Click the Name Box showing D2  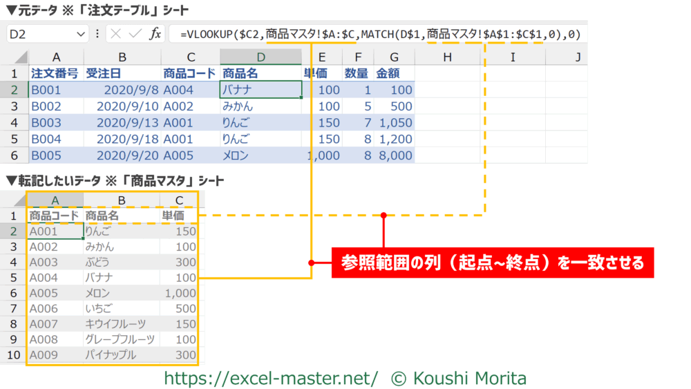[x=41, y=34]
